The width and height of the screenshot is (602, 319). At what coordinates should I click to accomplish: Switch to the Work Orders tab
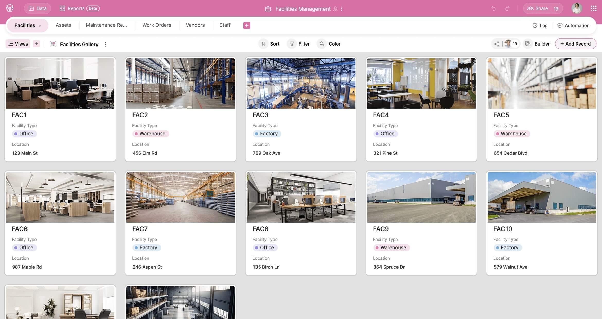pos(156,25)
